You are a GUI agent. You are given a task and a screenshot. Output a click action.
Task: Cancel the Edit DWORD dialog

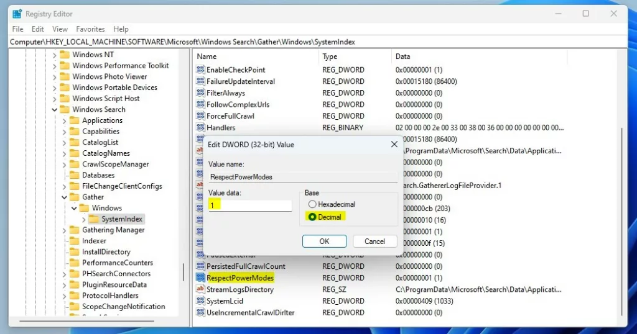pyautogui.click(x=374, y=241)
